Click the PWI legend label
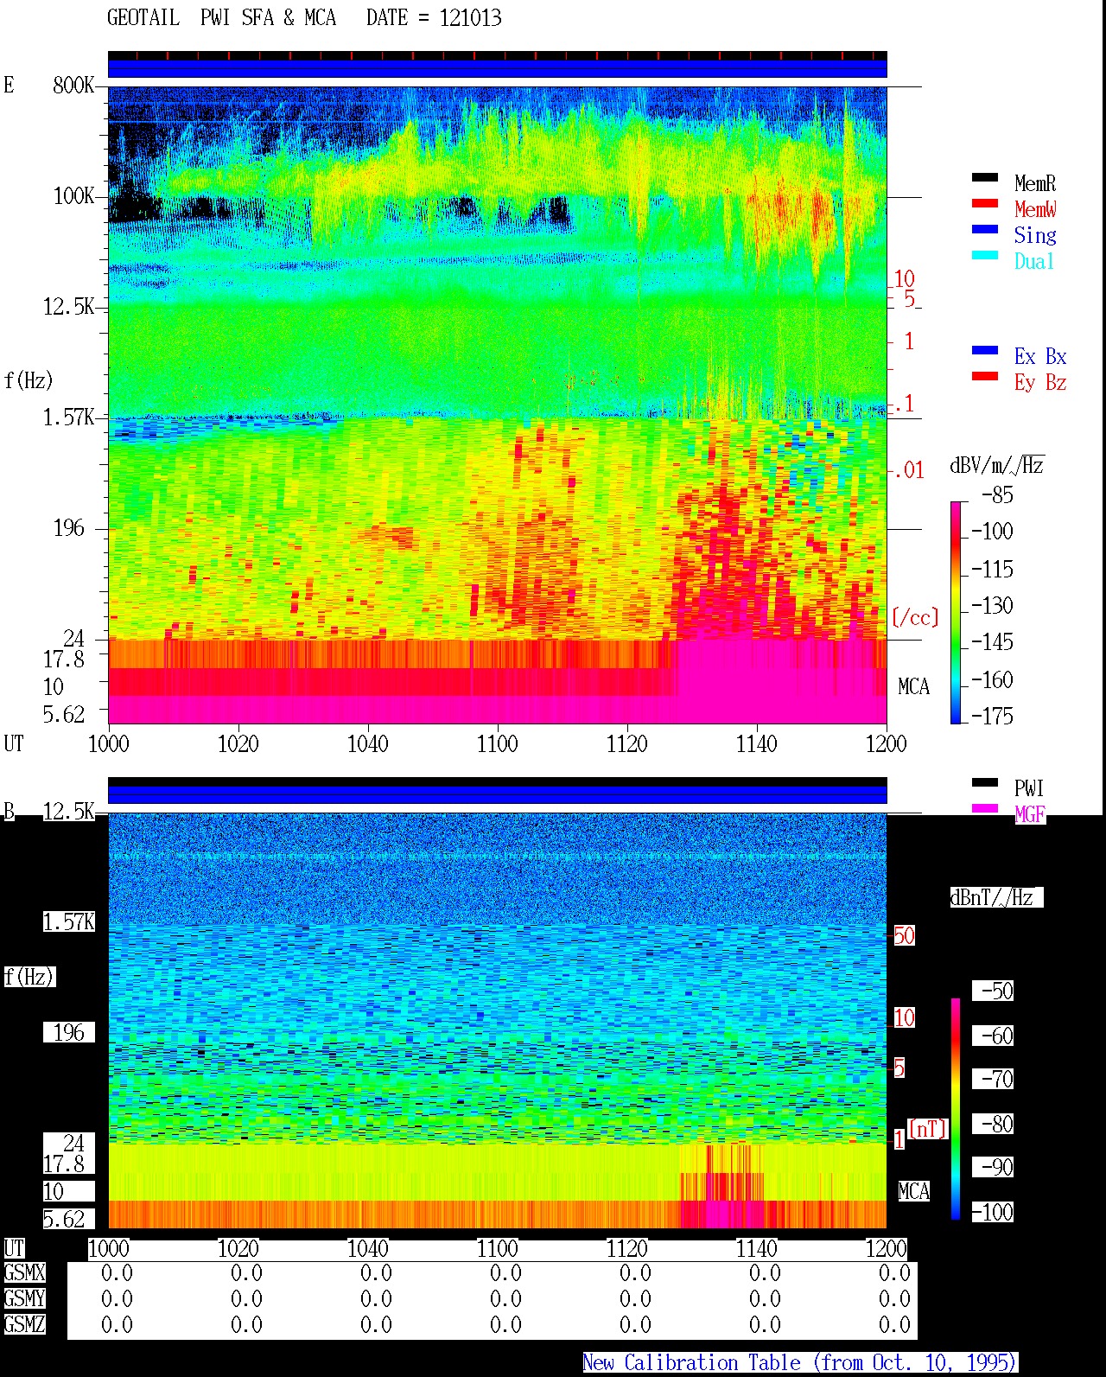Screen dimensions: 1106x1377 (x=1029, y=788)
